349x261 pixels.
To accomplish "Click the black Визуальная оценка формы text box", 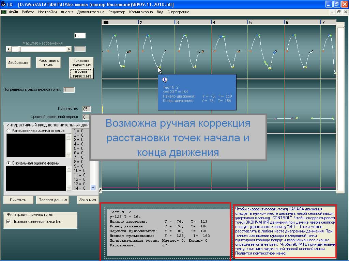I will [x=36, y=178].
